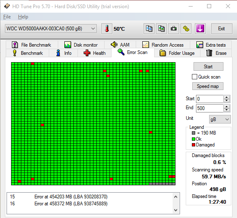Enable the Quick scan checkbox
237x218 pixels.
click(x=194, y=77)
